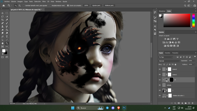Click the 100% zoom button

coord(86,6)
